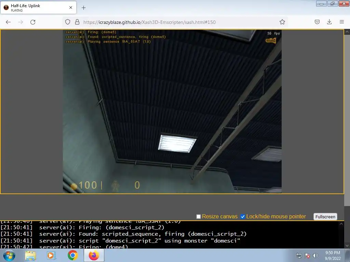Bookmark this page with the star
Viewport: 350px width, 262px height.
(282, 22)
